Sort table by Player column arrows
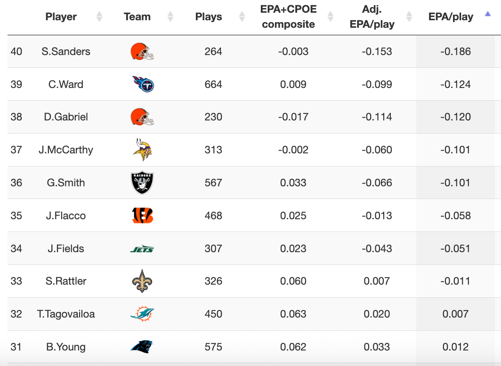Screen dimensions: 501x366 [x=99, y=17]
